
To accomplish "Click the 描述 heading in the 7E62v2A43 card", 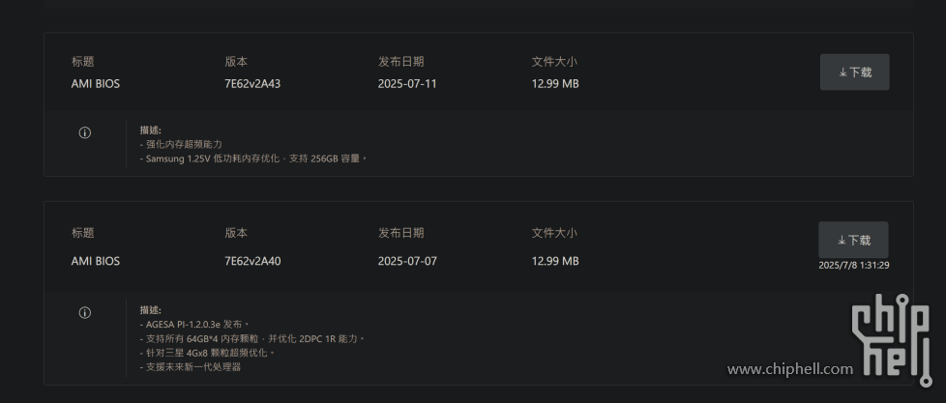I will pyautogui.click(x=150, y=130).
